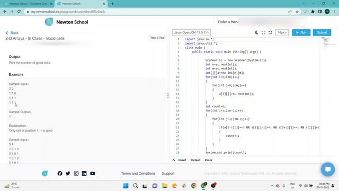Open YouTube channel from footer
Viewport: 339px width, 191px height.
[x=93, y=173]
